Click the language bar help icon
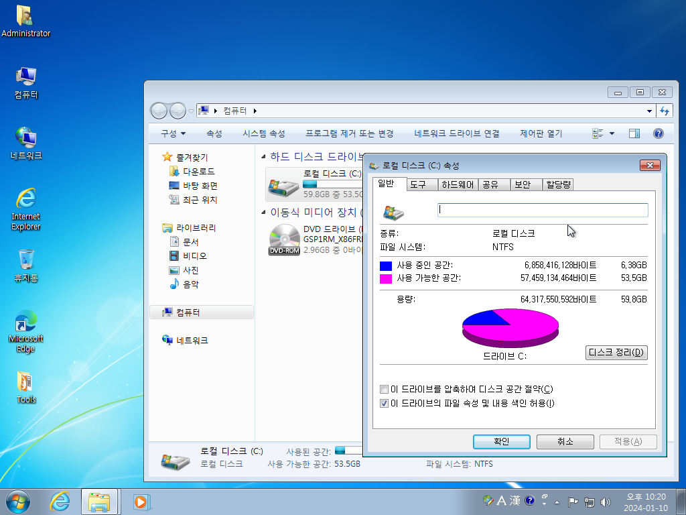 coord(529,500)
